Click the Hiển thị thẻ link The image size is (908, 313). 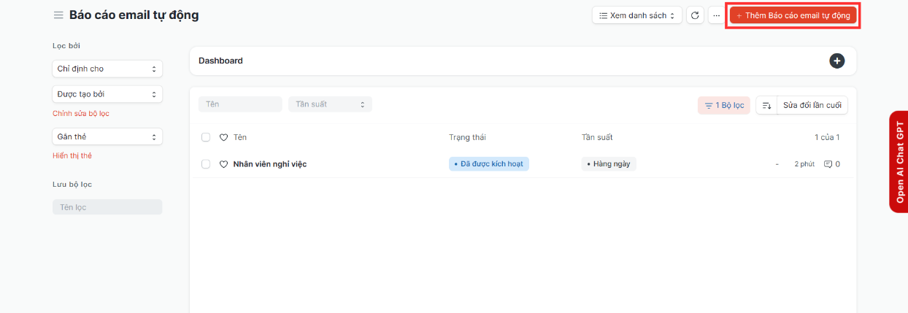point(72,155)
